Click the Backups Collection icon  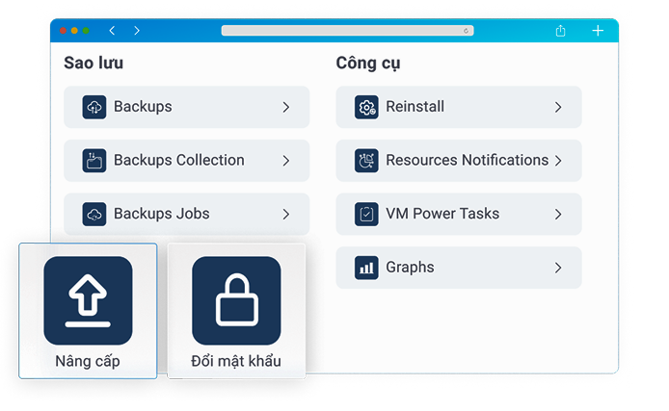tap(94, 161)
